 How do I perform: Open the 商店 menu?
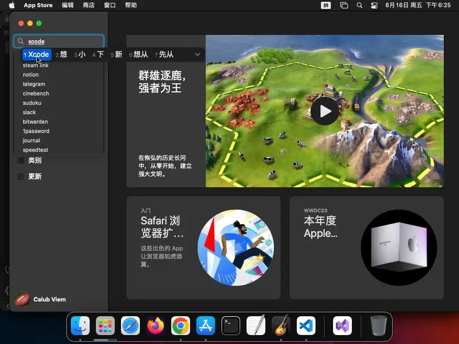click(x=89, y=5)
